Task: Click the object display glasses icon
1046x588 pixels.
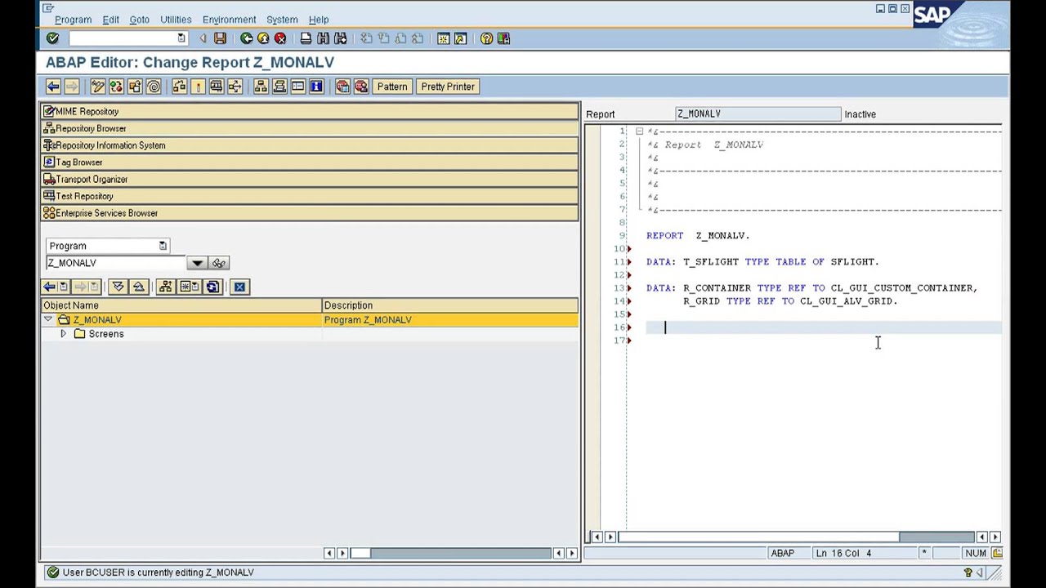Action: pos(219,263)
